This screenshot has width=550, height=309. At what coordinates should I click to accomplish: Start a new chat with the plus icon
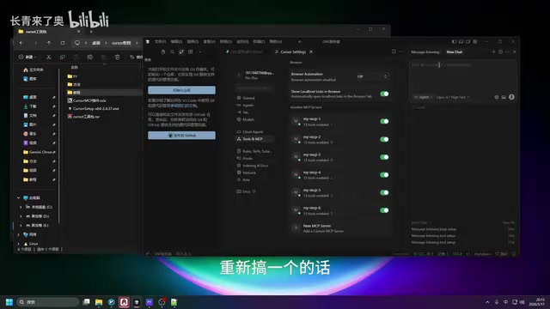(493, 51)
